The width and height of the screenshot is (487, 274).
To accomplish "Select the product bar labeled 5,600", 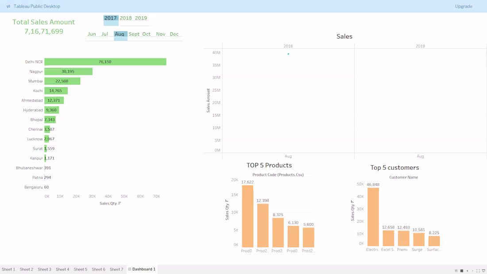I will pyautogui.click(x=309, y=237).
